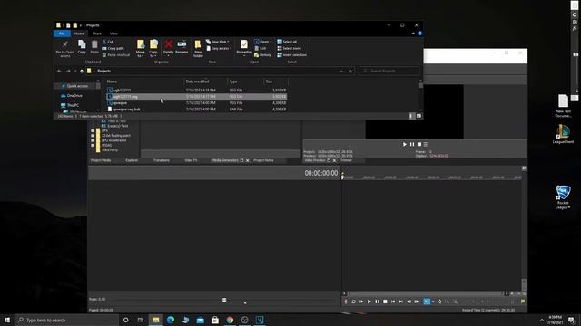Click Select none in the ribbon
This screenshot has height=326, width=581.
290,48
